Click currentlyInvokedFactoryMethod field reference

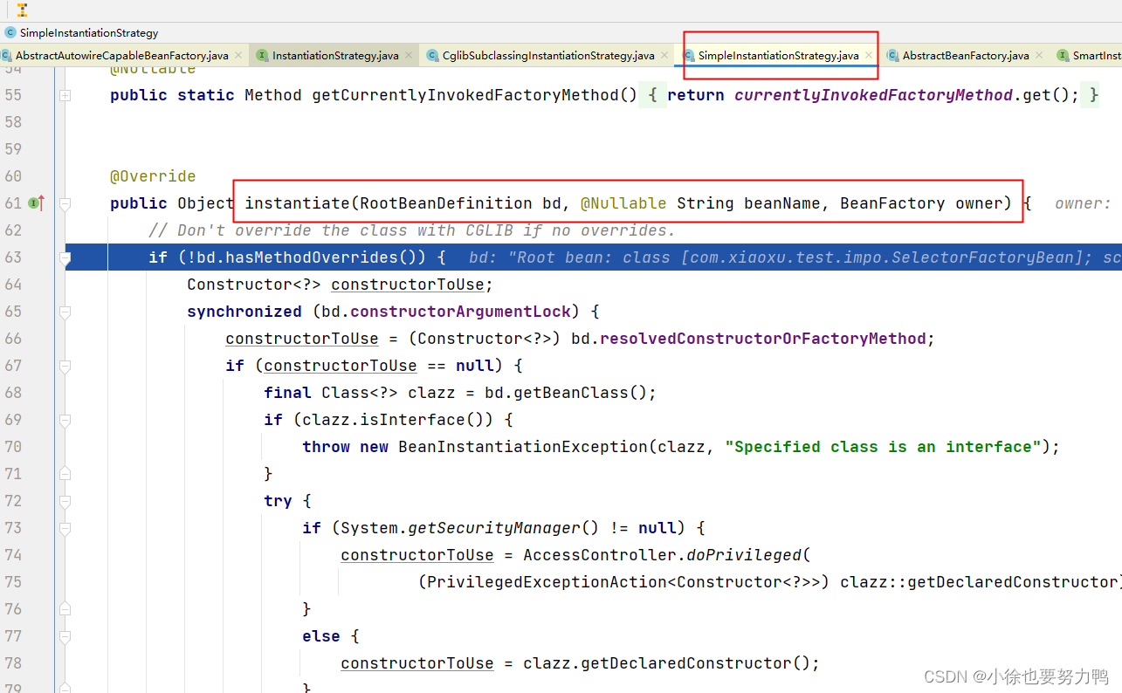coord(873,95)
